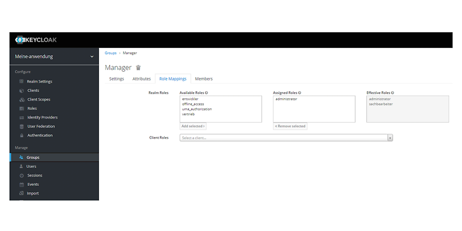
Task: Open the Select a client dropdown
Action: click(286, 138)
